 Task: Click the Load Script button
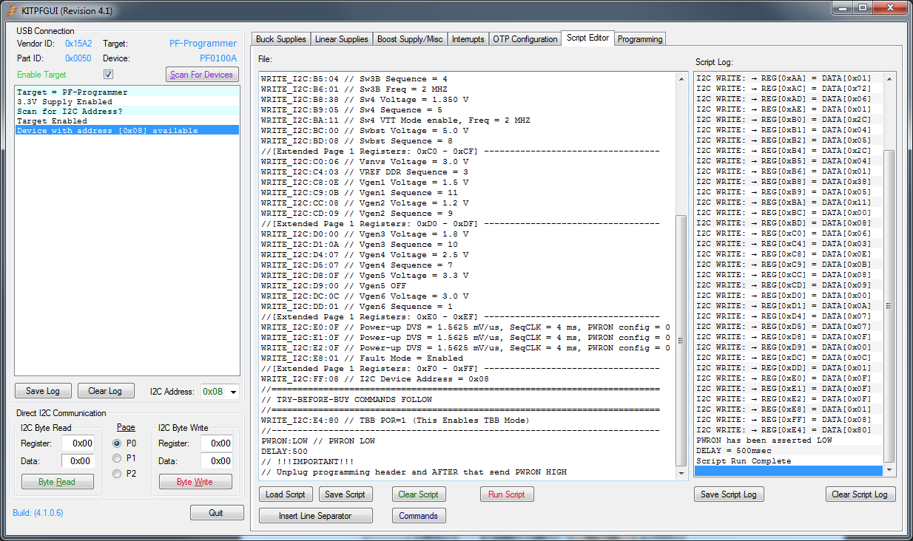tap(286, 494)
